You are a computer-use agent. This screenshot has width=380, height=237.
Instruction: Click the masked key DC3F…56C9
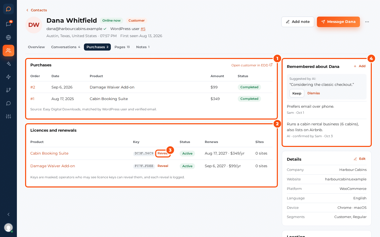click(x=144, y=153)
